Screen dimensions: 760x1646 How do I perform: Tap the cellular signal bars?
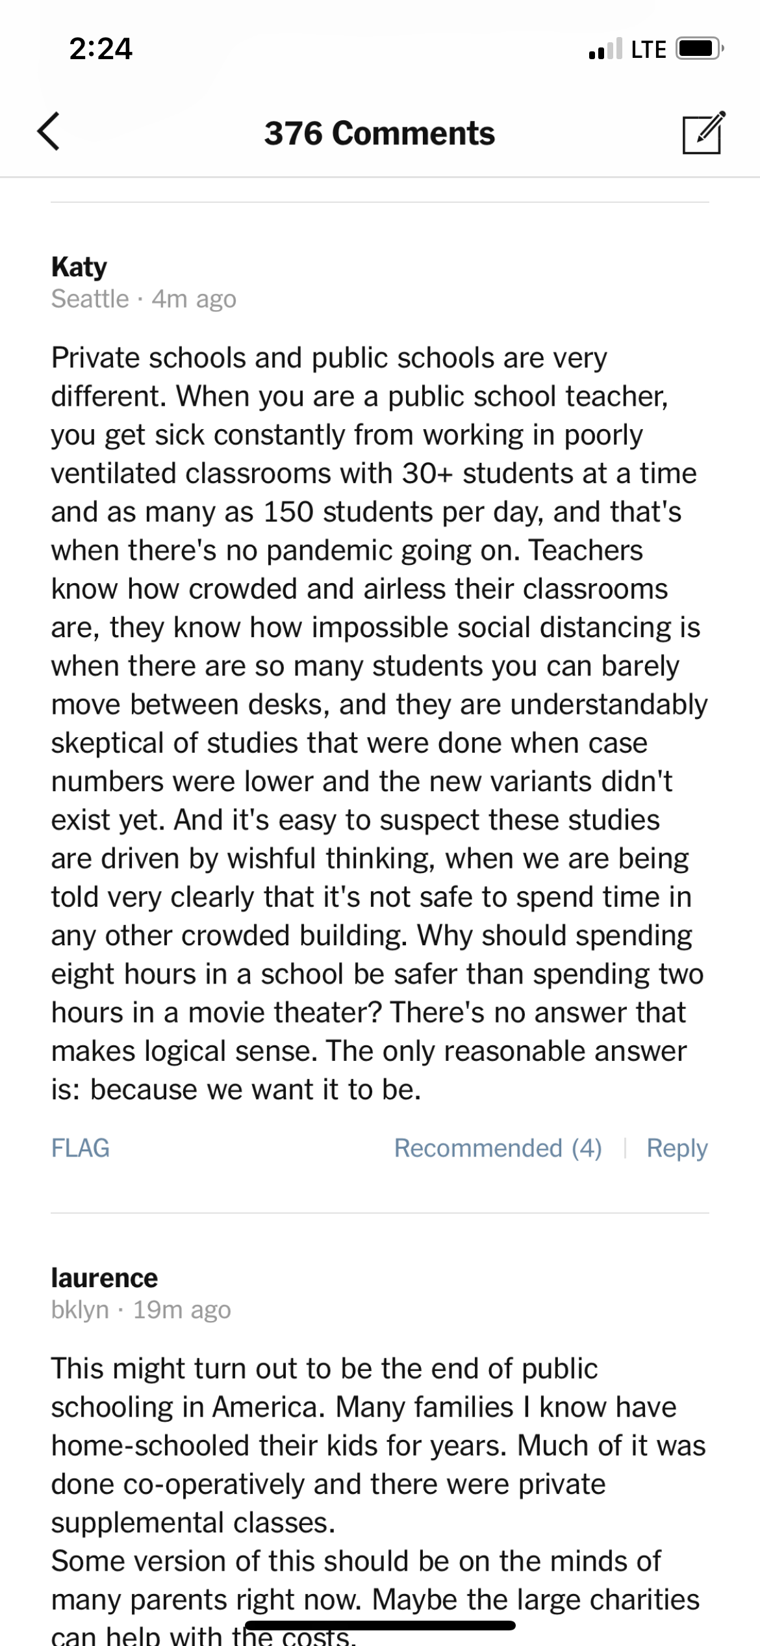click(605, 49)
